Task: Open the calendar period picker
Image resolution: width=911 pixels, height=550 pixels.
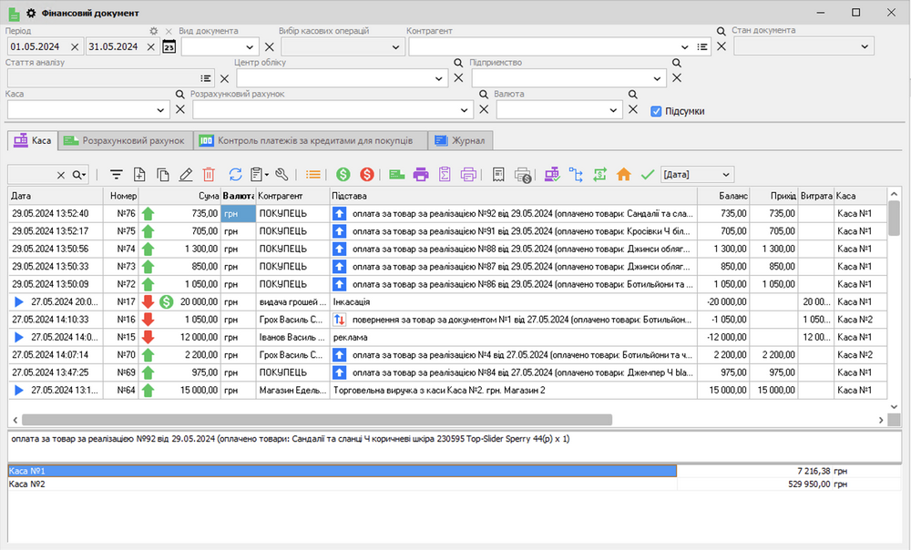Action: coord(169,46)
